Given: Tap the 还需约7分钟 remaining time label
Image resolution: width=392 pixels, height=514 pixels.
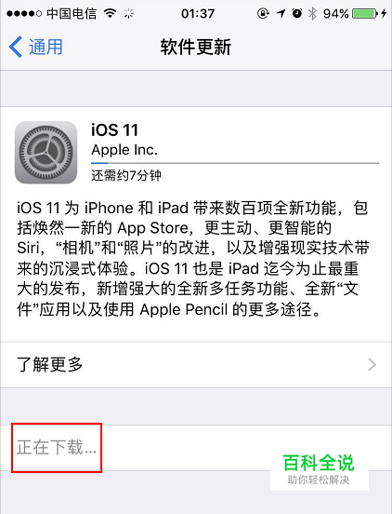Looking at the screenshot, I should coord(126,175).
